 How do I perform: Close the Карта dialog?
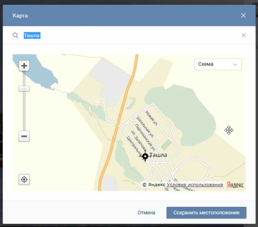(243, 15)
